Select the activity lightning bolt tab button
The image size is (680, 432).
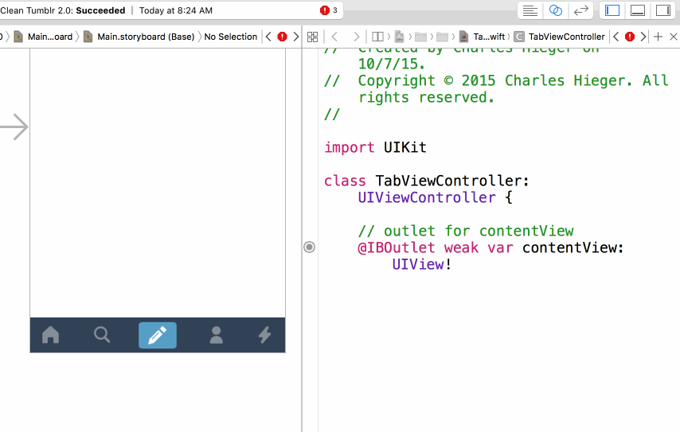[x=264, y=335]
